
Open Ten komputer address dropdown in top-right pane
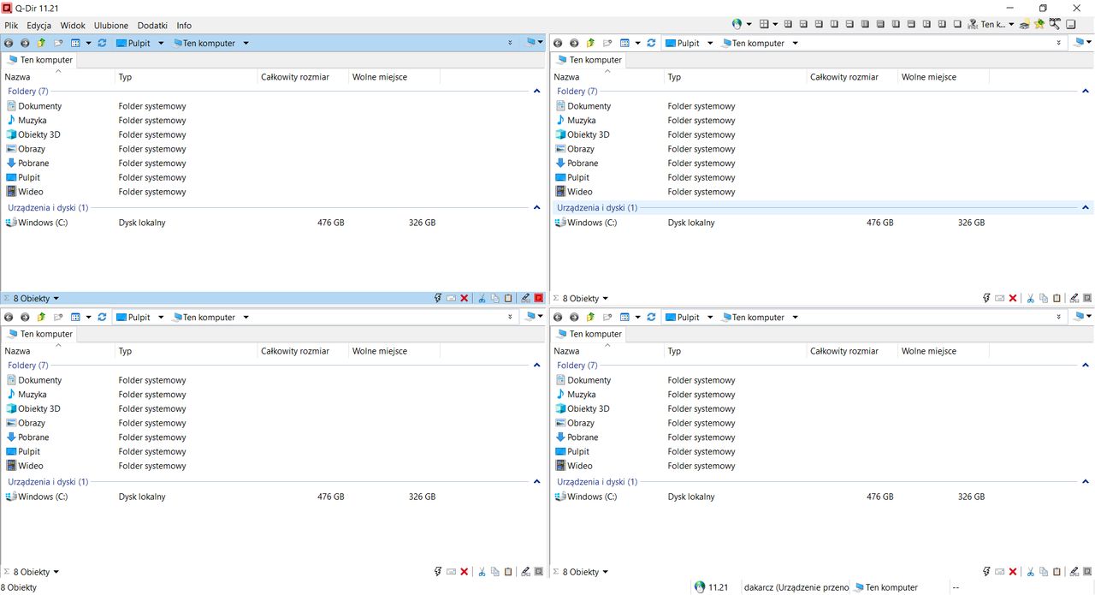(x=795, y=43)
